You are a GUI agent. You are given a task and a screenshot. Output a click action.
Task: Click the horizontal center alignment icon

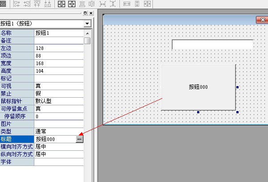tap(82, 4)
